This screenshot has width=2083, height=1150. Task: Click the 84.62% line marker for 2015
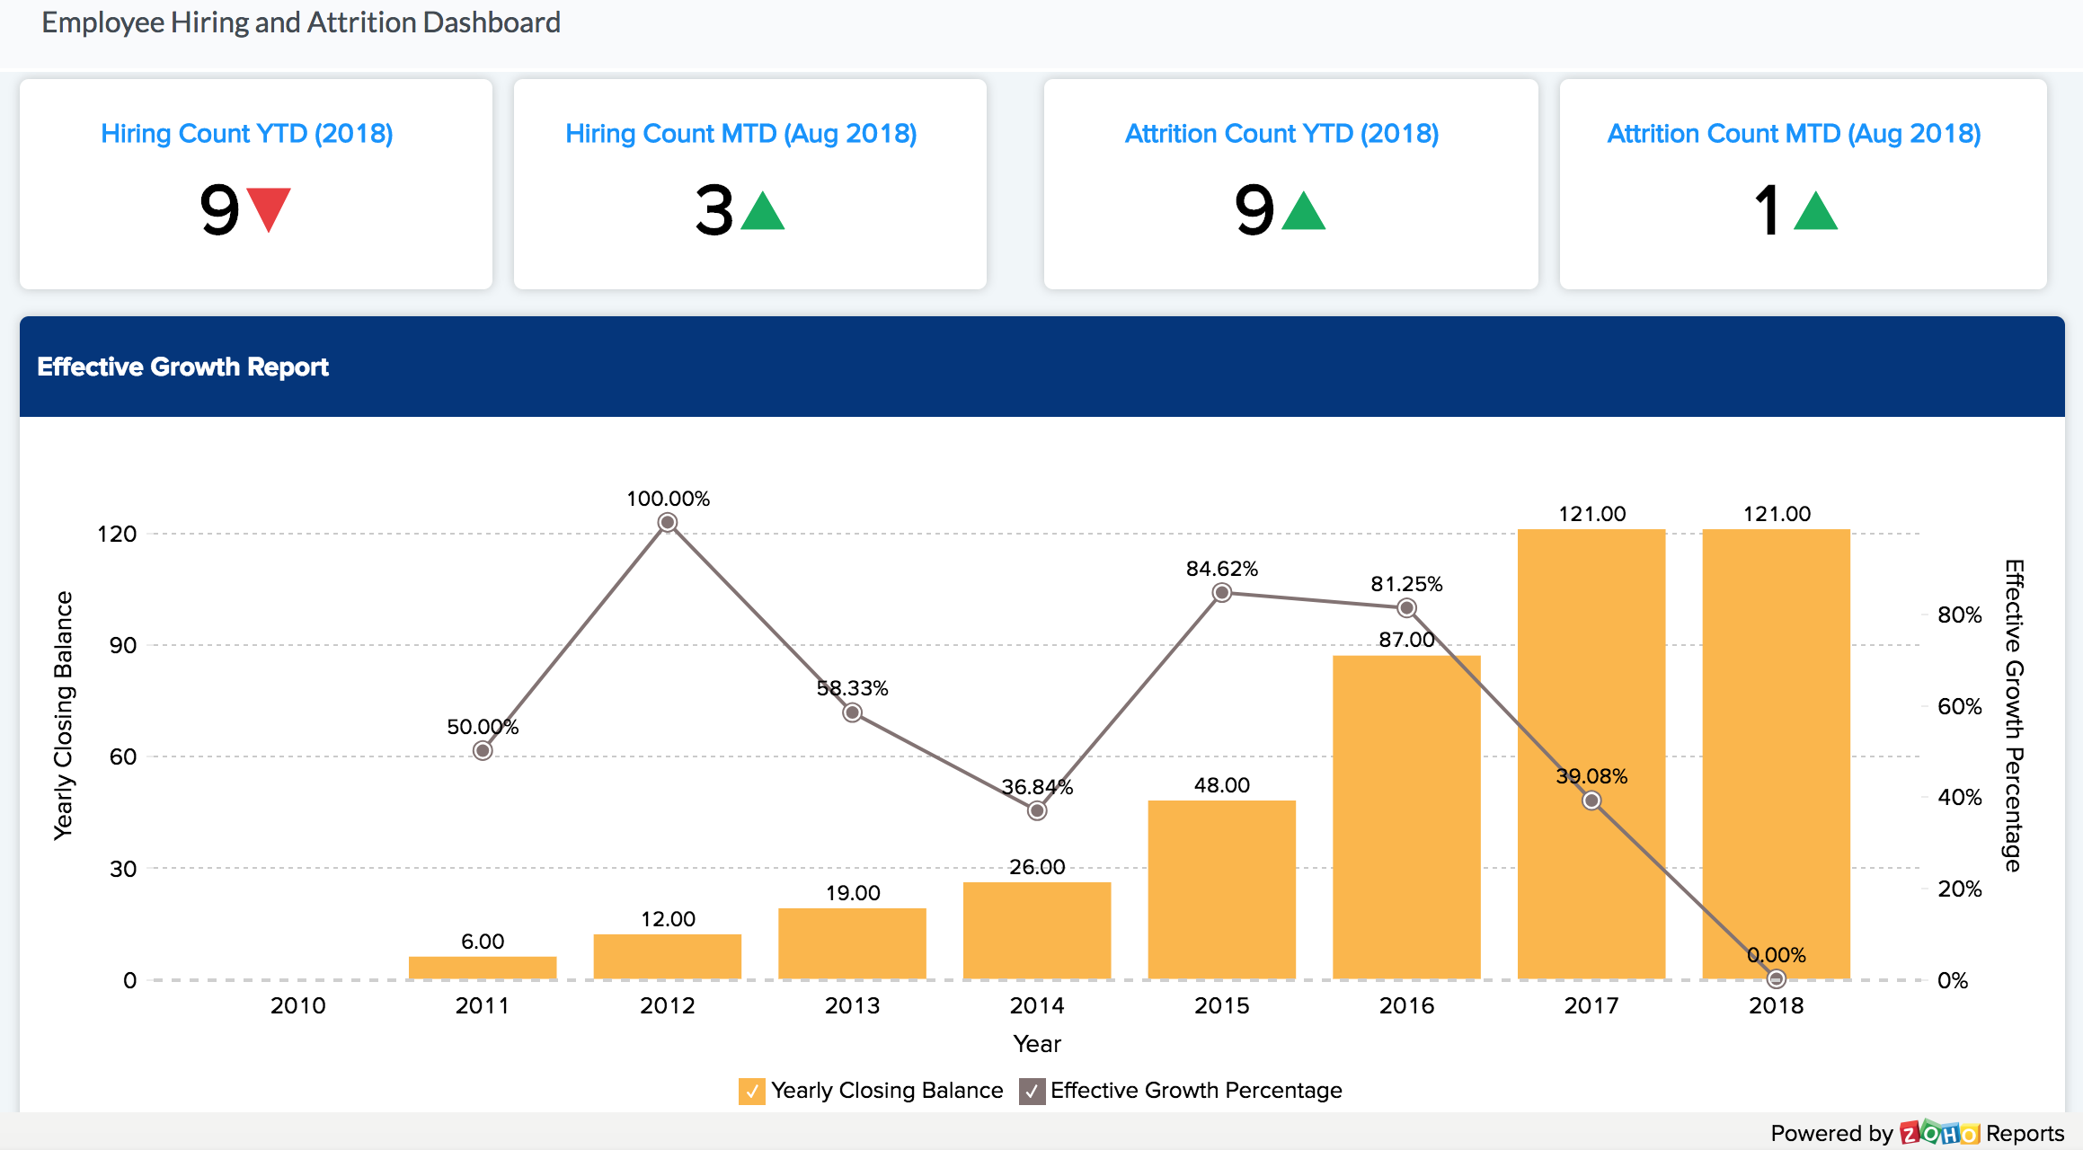pyautogui.click(x=1221, y=593)
